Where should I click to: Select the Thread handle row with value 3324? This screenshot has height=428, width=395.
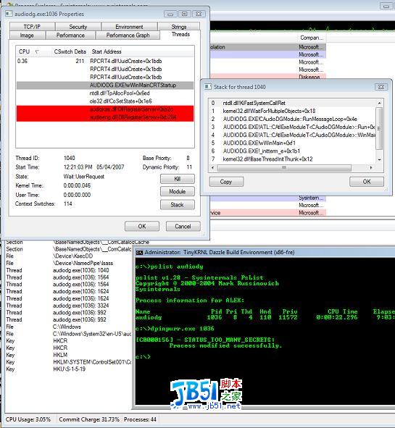pos(68,306)
